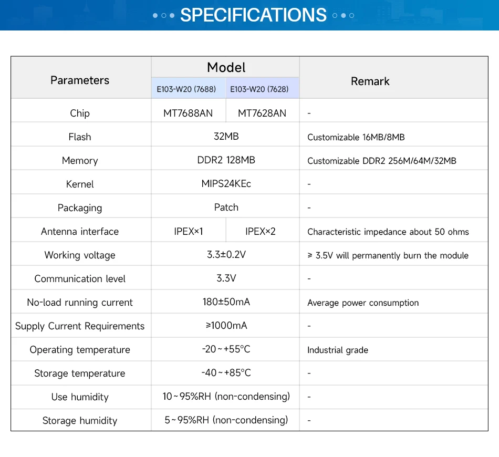Image resolution: width=499 pixels, height=457 pixels.
Task: Click the Working voltage parameter label
Action: pyautogui.click(x=80, y=255)
